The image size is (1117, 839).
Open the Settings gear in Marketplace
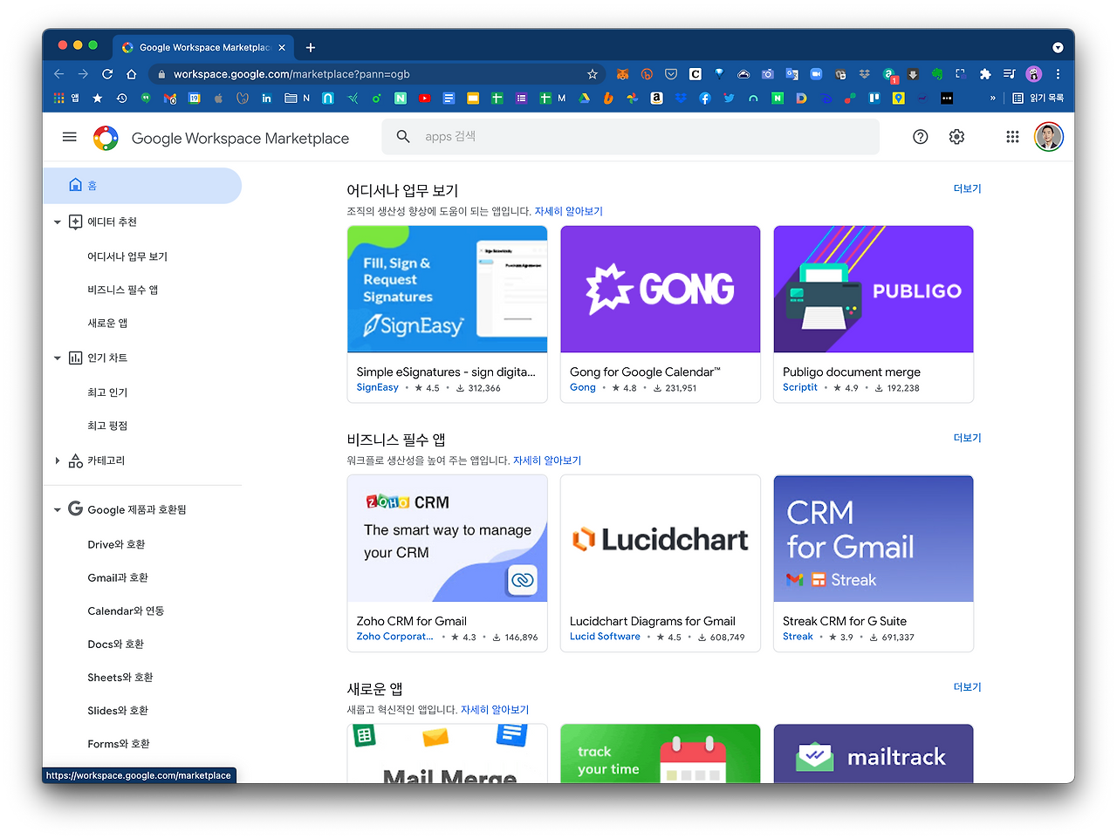point(956,137)
